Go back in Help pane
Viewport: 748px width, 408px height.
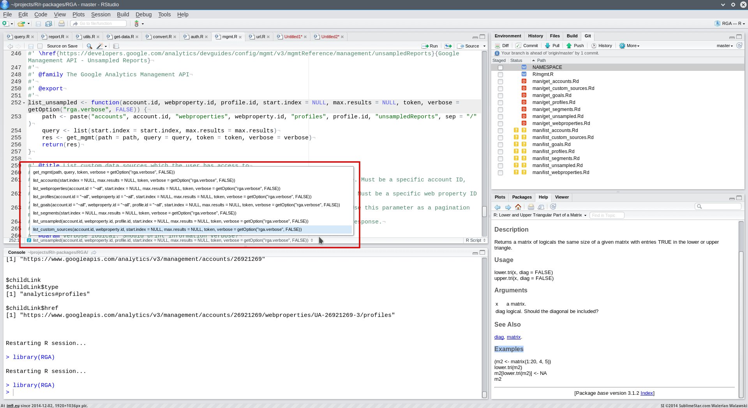click(x=497, y=207)
